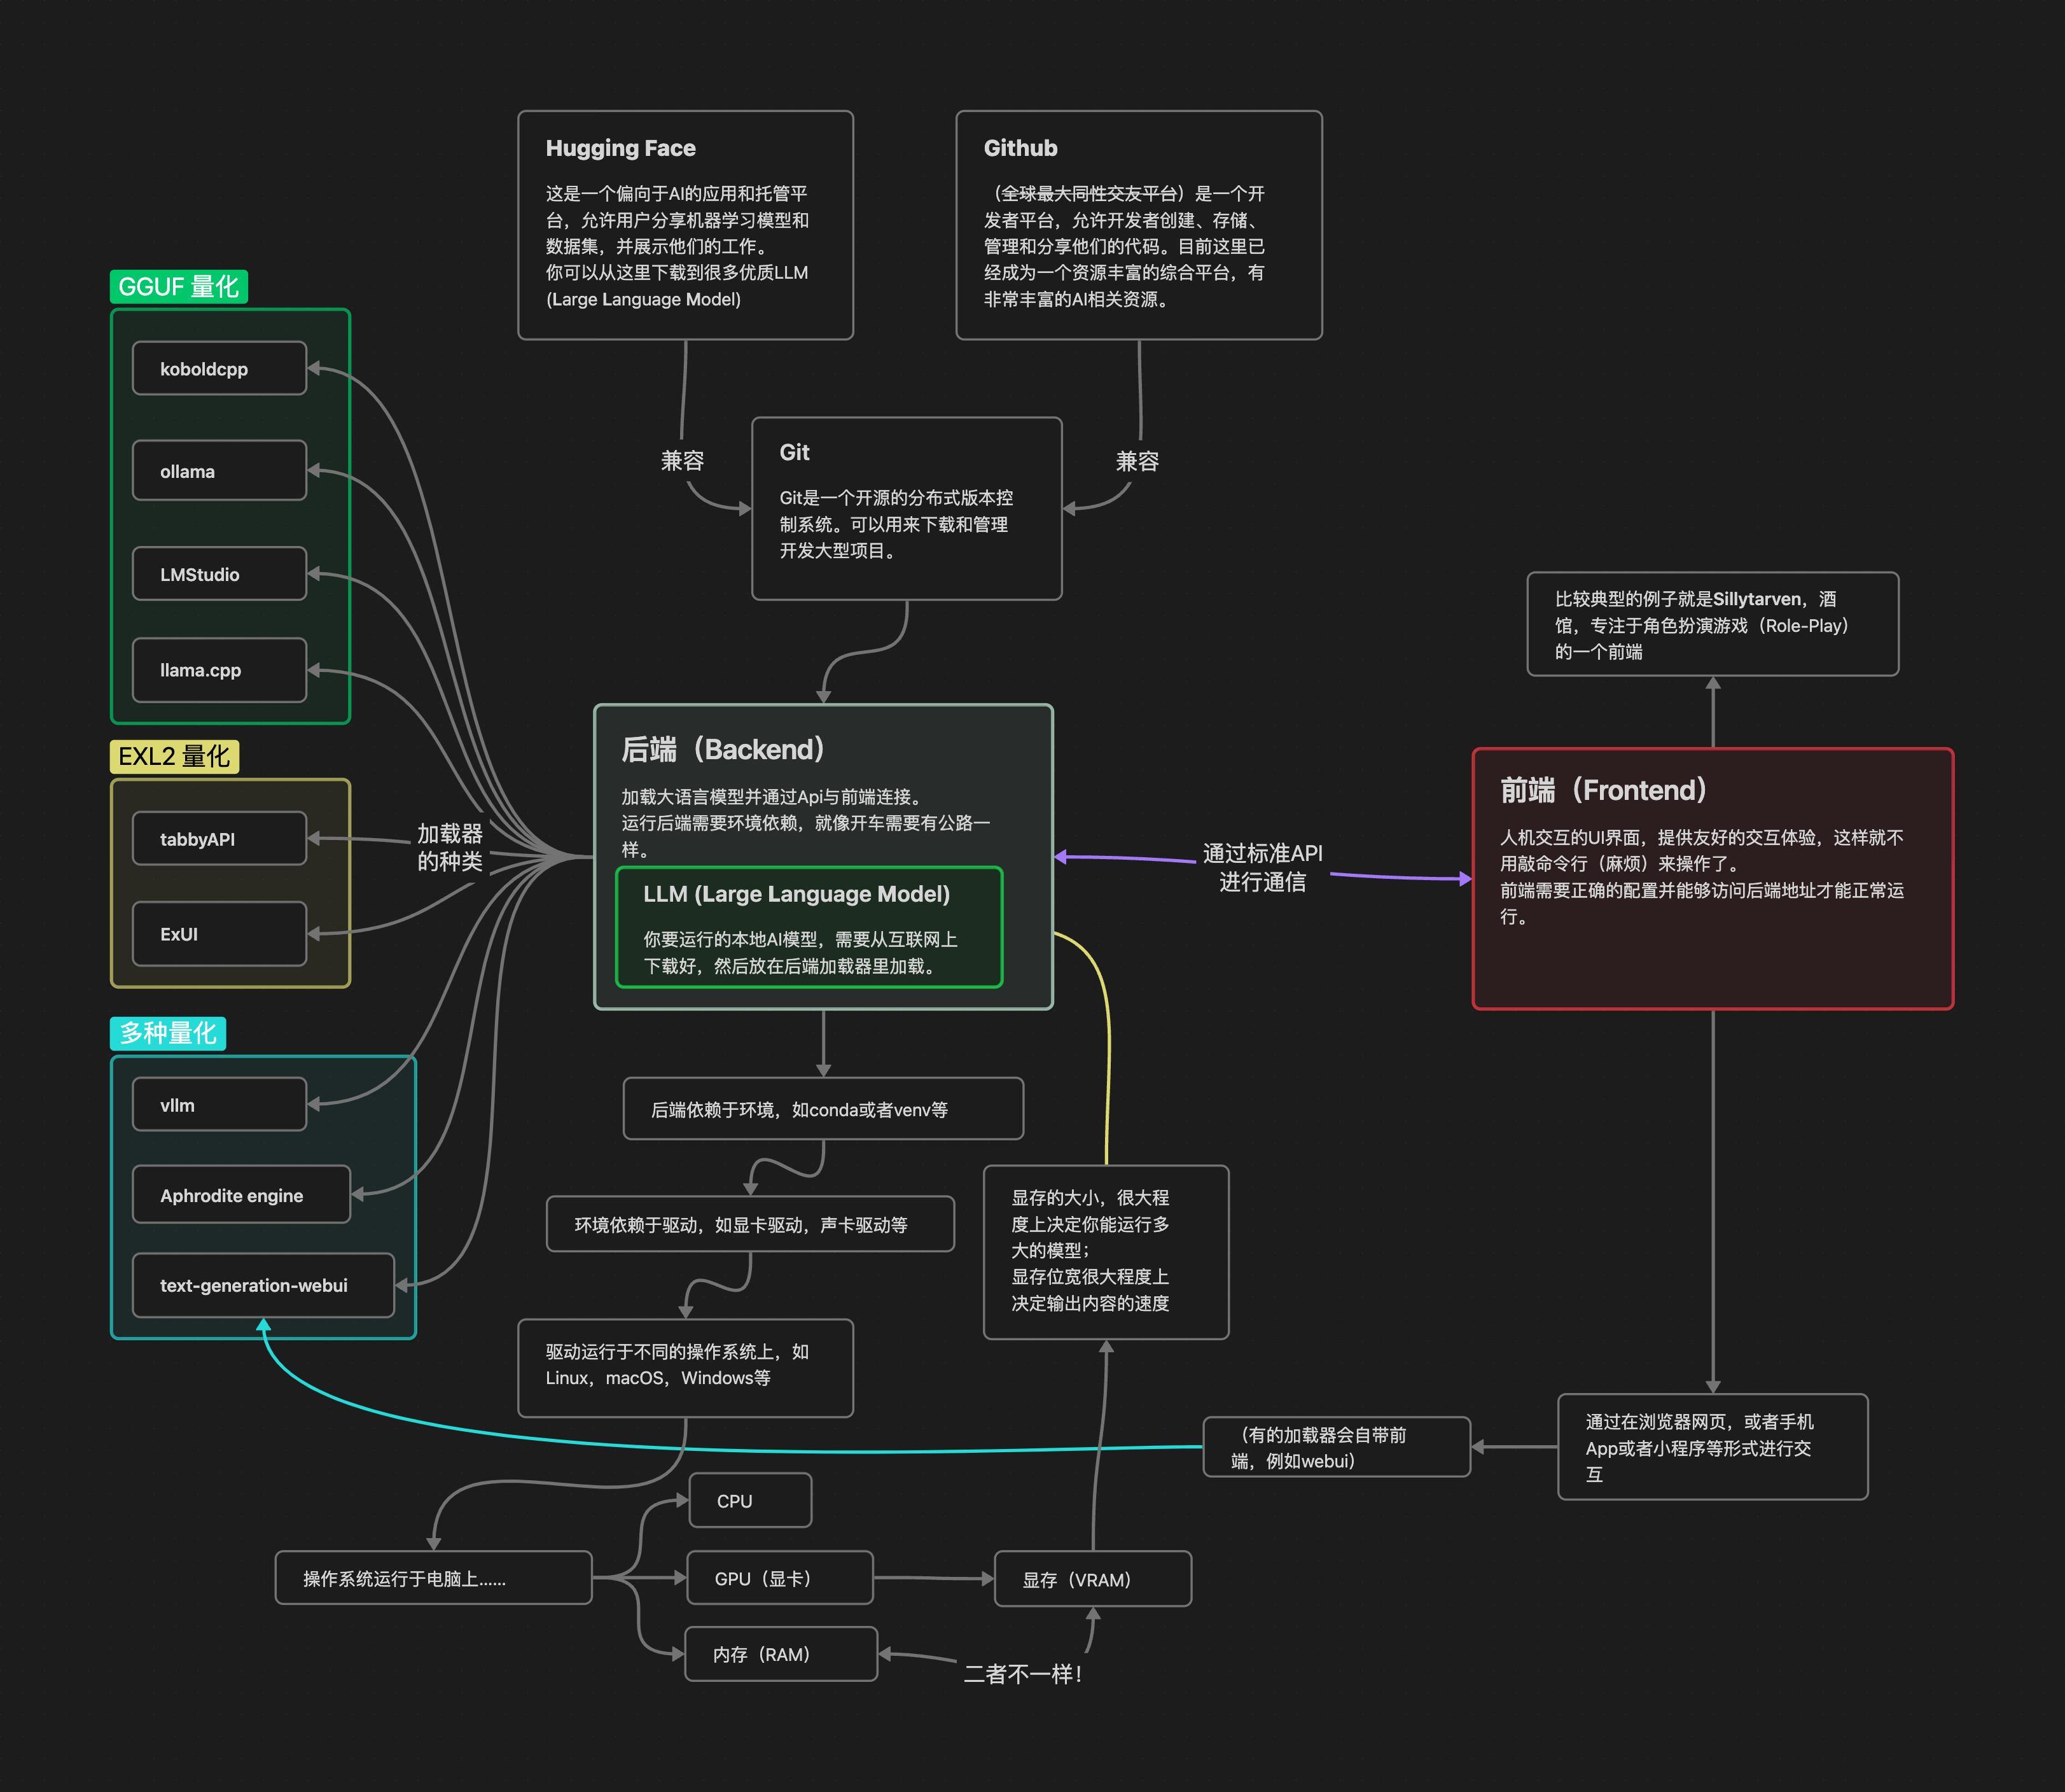Select the ollama node

pyautogui.click(x=219, y=470)
